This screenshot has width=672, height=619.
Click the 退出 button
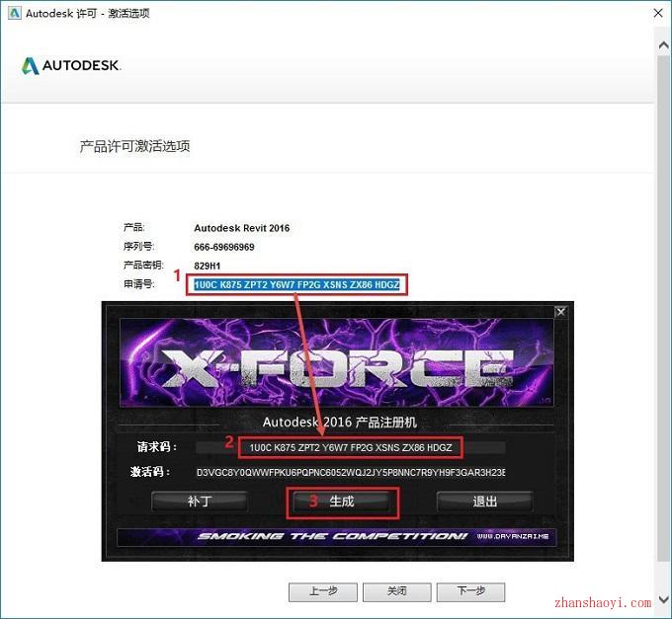click(484, 502)
